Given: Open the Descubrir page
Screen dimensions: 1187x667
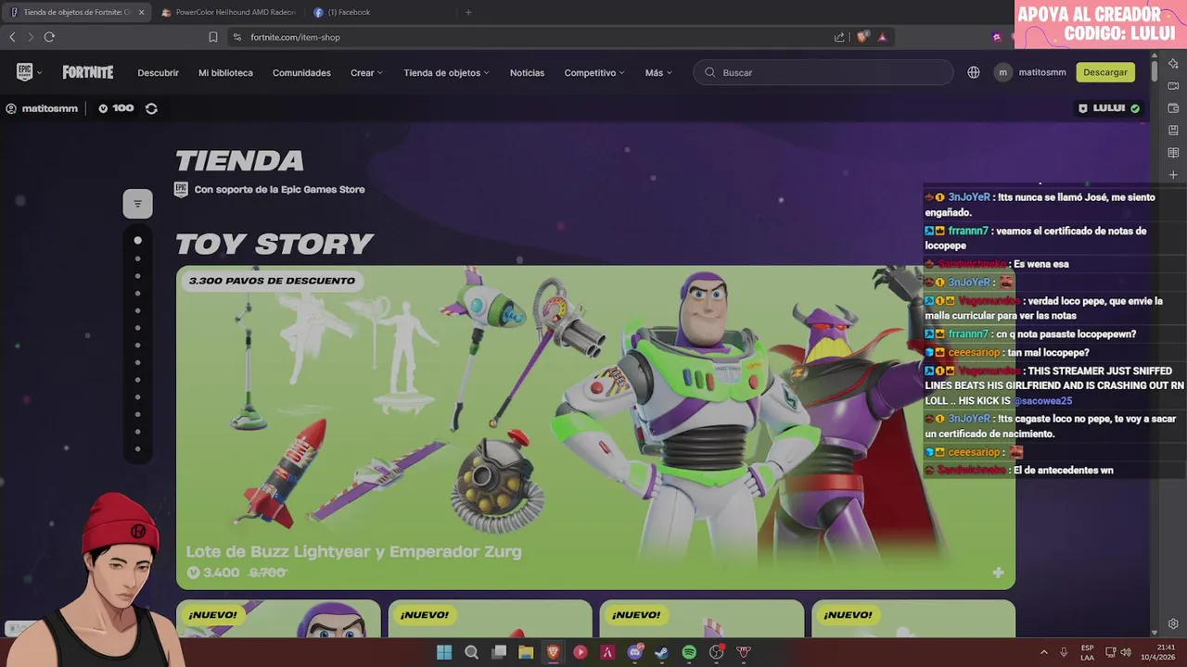Looking at the screenshot, I should click(159, 72).
